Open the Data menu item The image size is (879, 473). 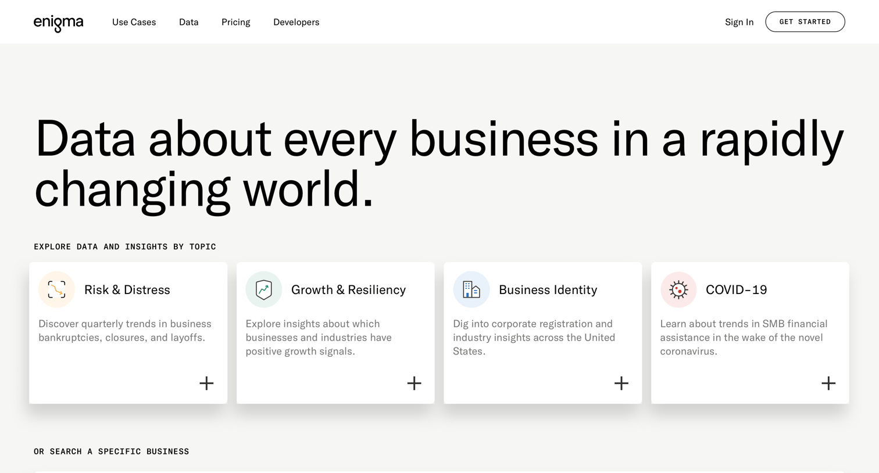(189, 22)
